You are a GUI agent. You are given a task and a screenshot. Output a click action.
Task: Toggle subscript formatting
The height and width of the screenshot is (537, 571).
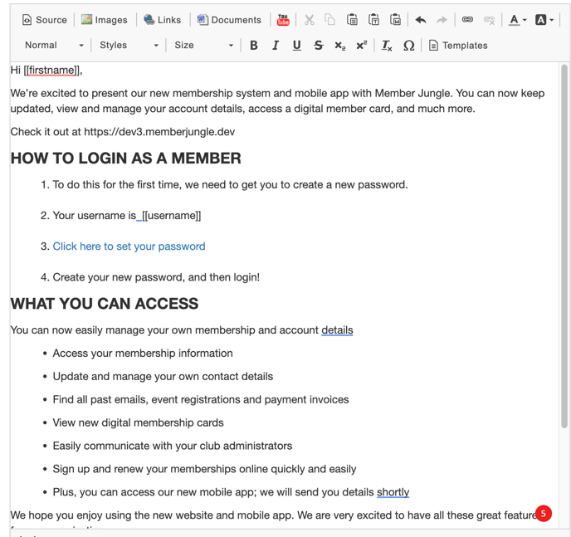click(339, 45)
